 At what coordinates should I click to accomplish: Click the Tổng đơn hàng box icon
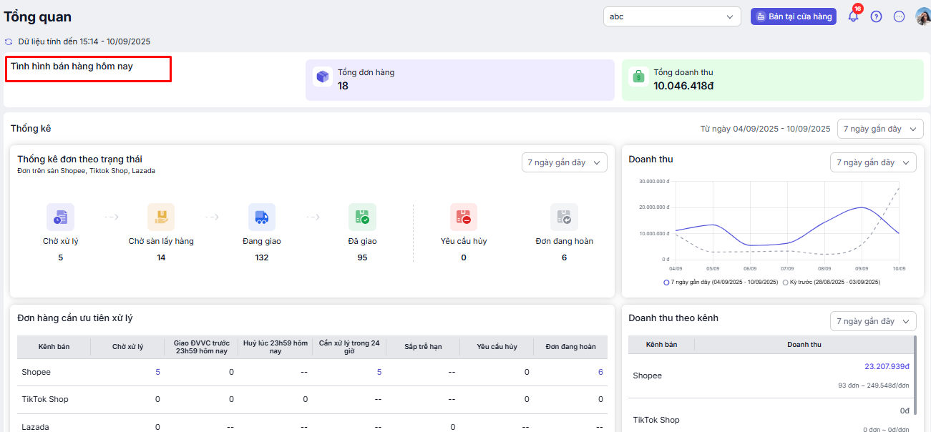click(323, 77)
